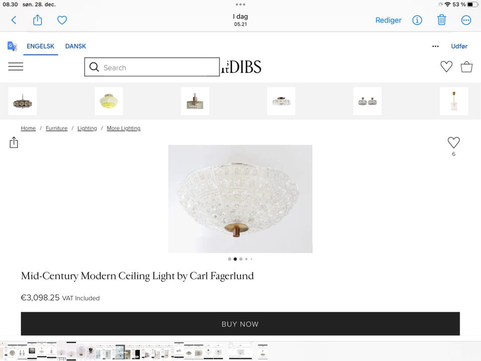This screenshot has width=481, height=361.
Task: Click the product title text
Action: 137,276
